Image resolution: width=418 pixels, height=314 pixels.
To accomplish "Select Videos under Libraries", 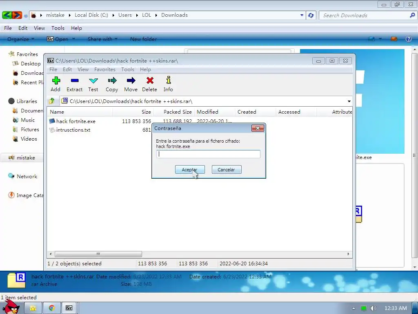I will (x=29, y=139).
